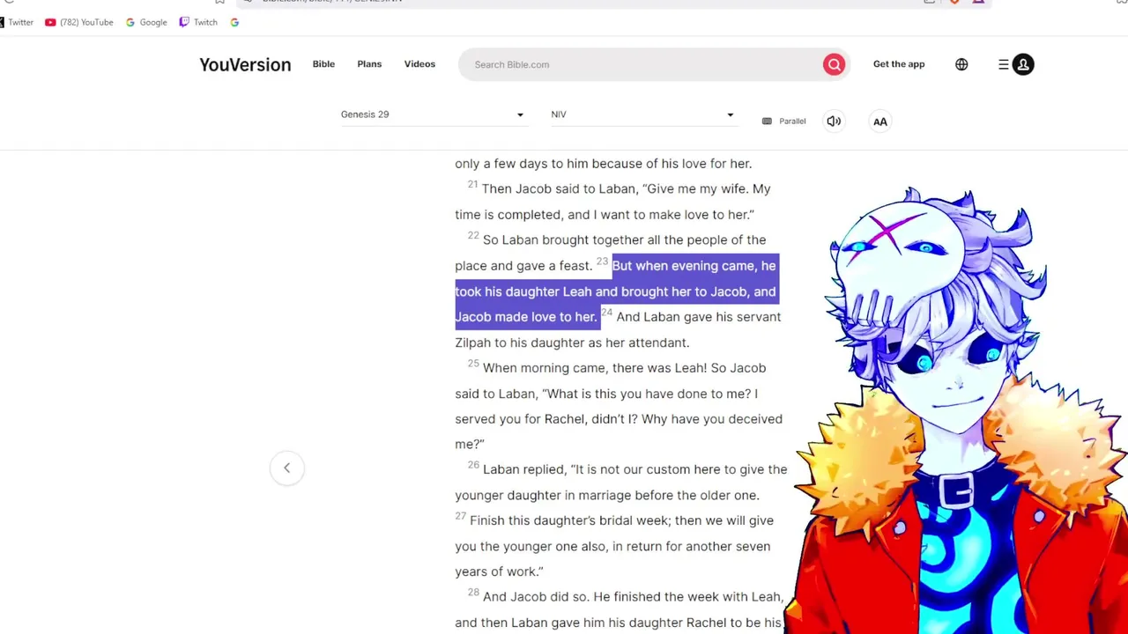This screenshot has height=634, width=1128.
Task: Open the Videos menu item
Action: [419, 64]
